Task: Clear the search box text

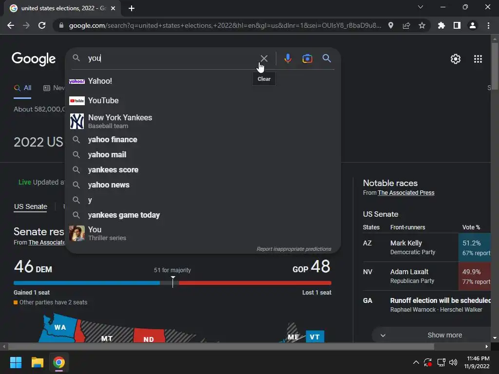Action: coord(264,58)
